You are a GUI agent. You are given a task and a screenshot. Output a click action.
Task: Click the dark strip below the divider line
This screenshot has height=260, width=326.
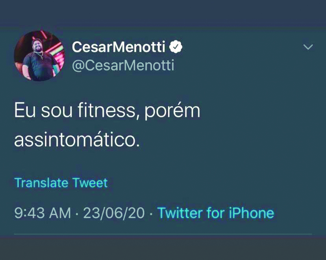click(x=163, y=248)
